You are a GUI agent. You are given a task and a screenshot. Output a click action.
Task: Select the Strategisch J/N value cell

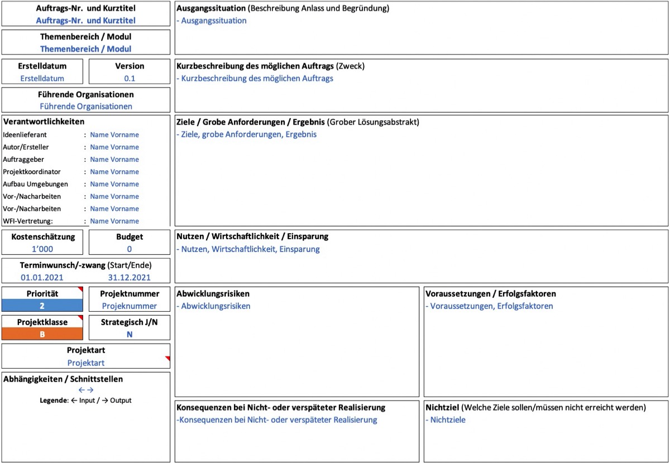tap(130, 334)
